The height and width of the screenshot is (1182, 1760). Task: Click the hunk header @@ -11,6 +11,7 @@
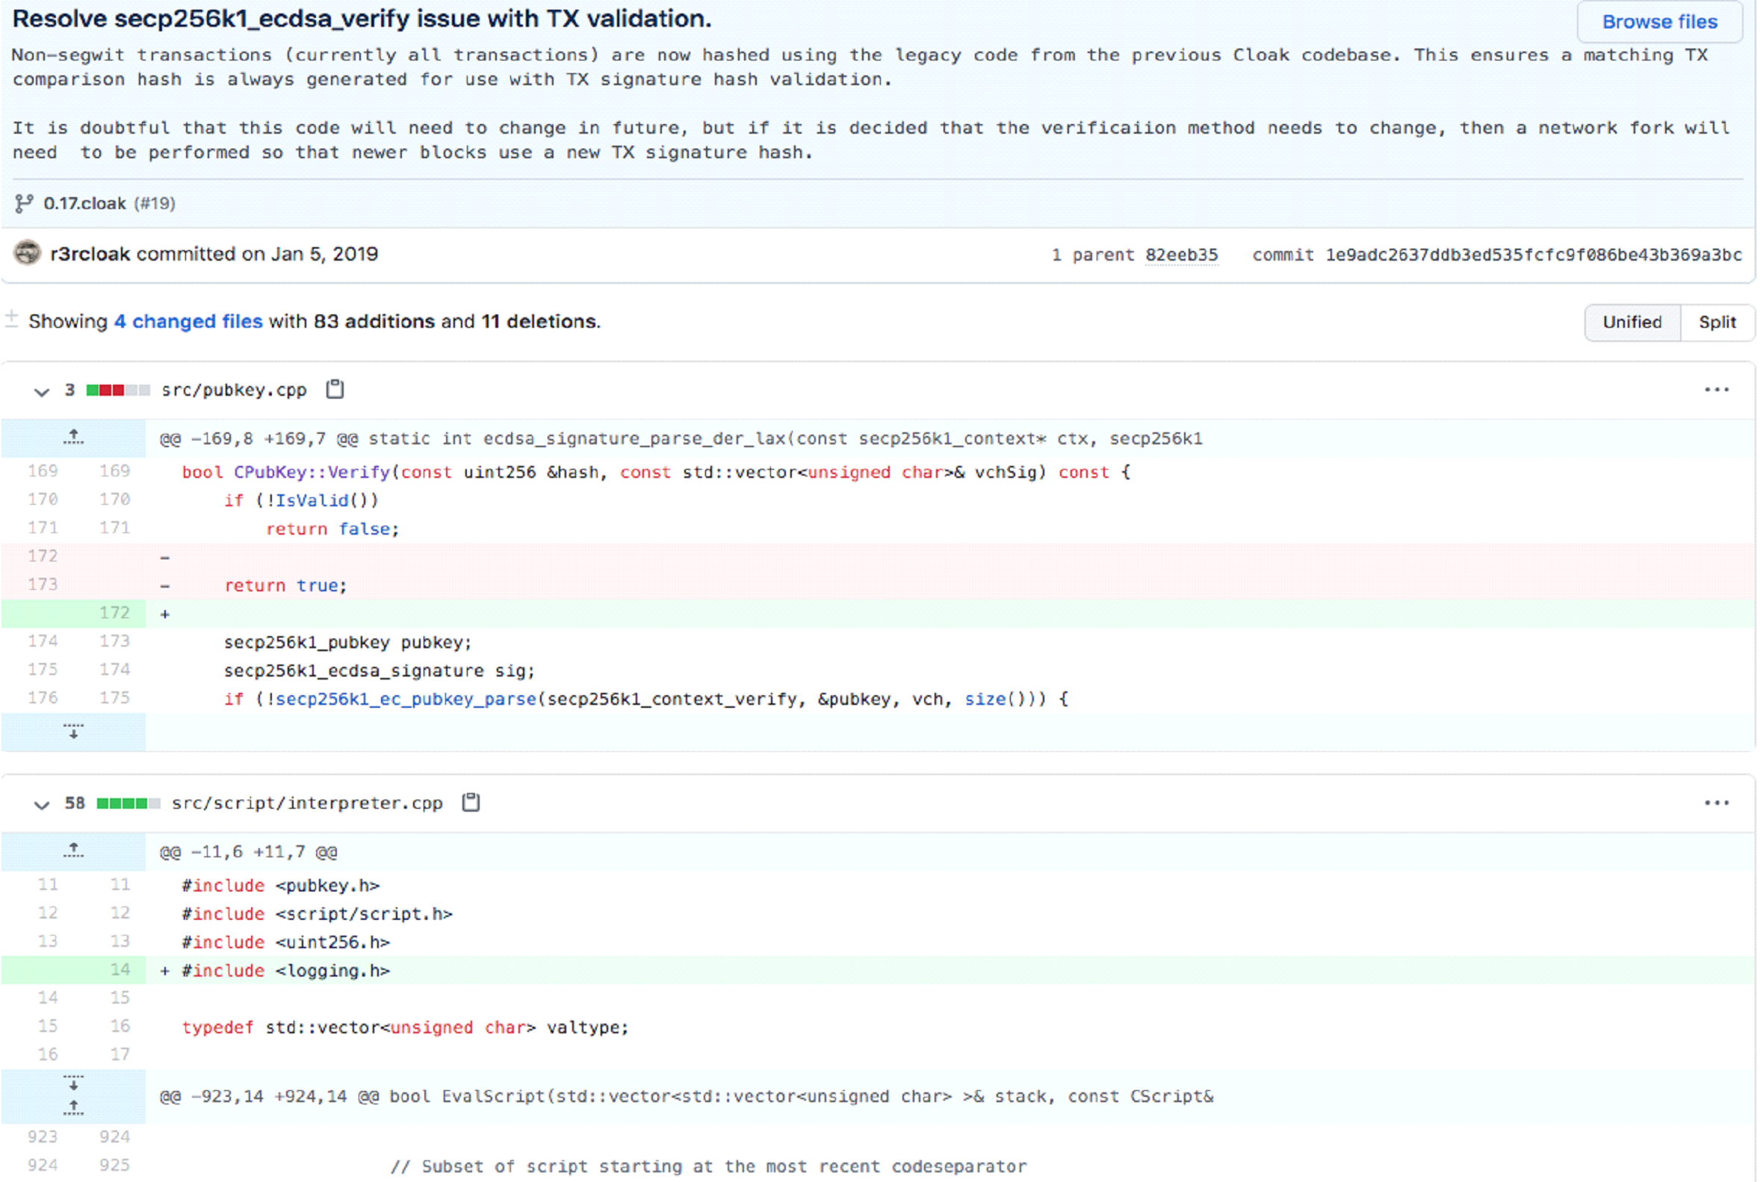pyautogui.click(x=248, y=853)
